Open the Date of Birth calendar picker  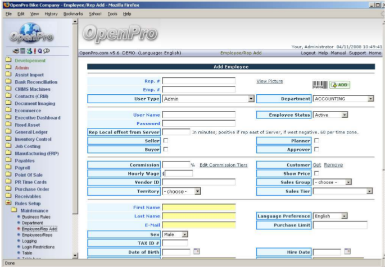(196, 251)
